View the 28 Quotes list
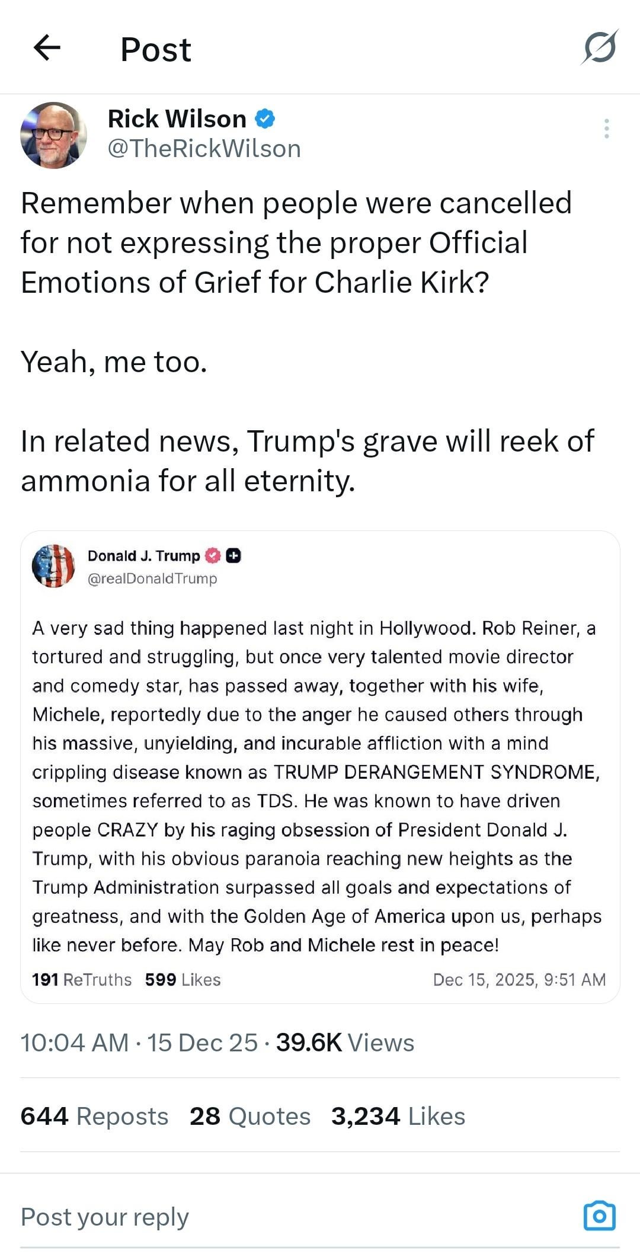Image resolution: width=640 pixels, height=1257 pixels. tap(250, 1116)
